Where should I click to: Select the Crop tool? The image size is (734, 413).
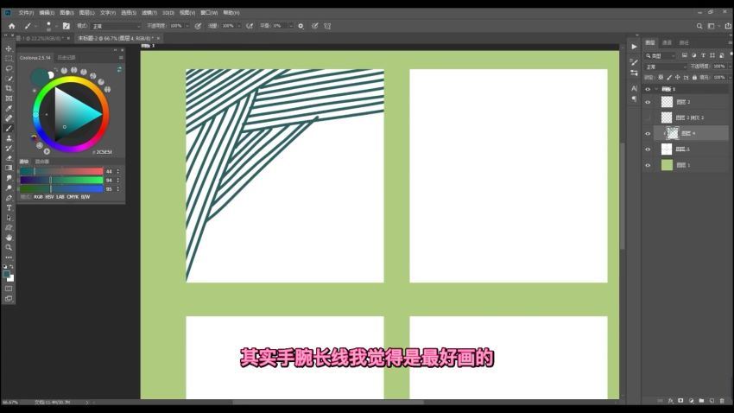click(x=9, y=88)
